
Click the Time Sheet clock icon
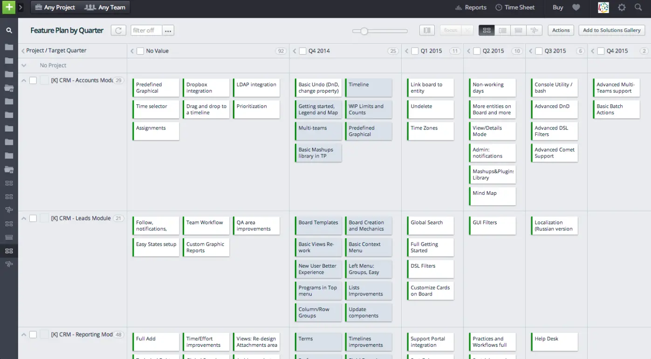[499, 7]
